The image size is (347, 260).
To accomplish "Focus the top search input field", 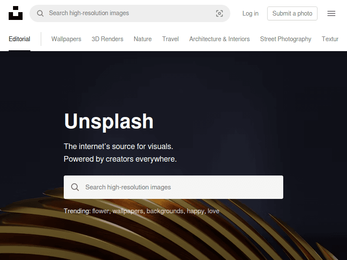I will [130, 13].
